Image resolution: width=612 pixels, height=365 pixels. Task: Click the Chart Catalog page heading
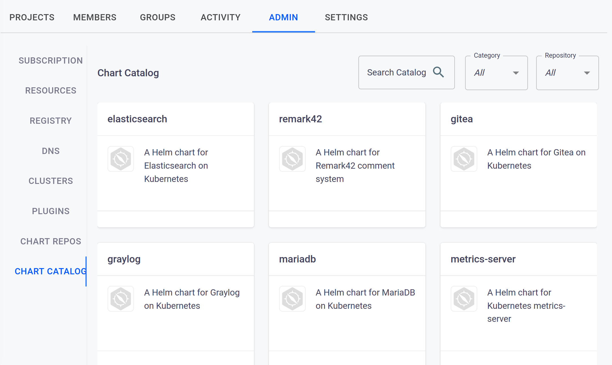point(128,73)
